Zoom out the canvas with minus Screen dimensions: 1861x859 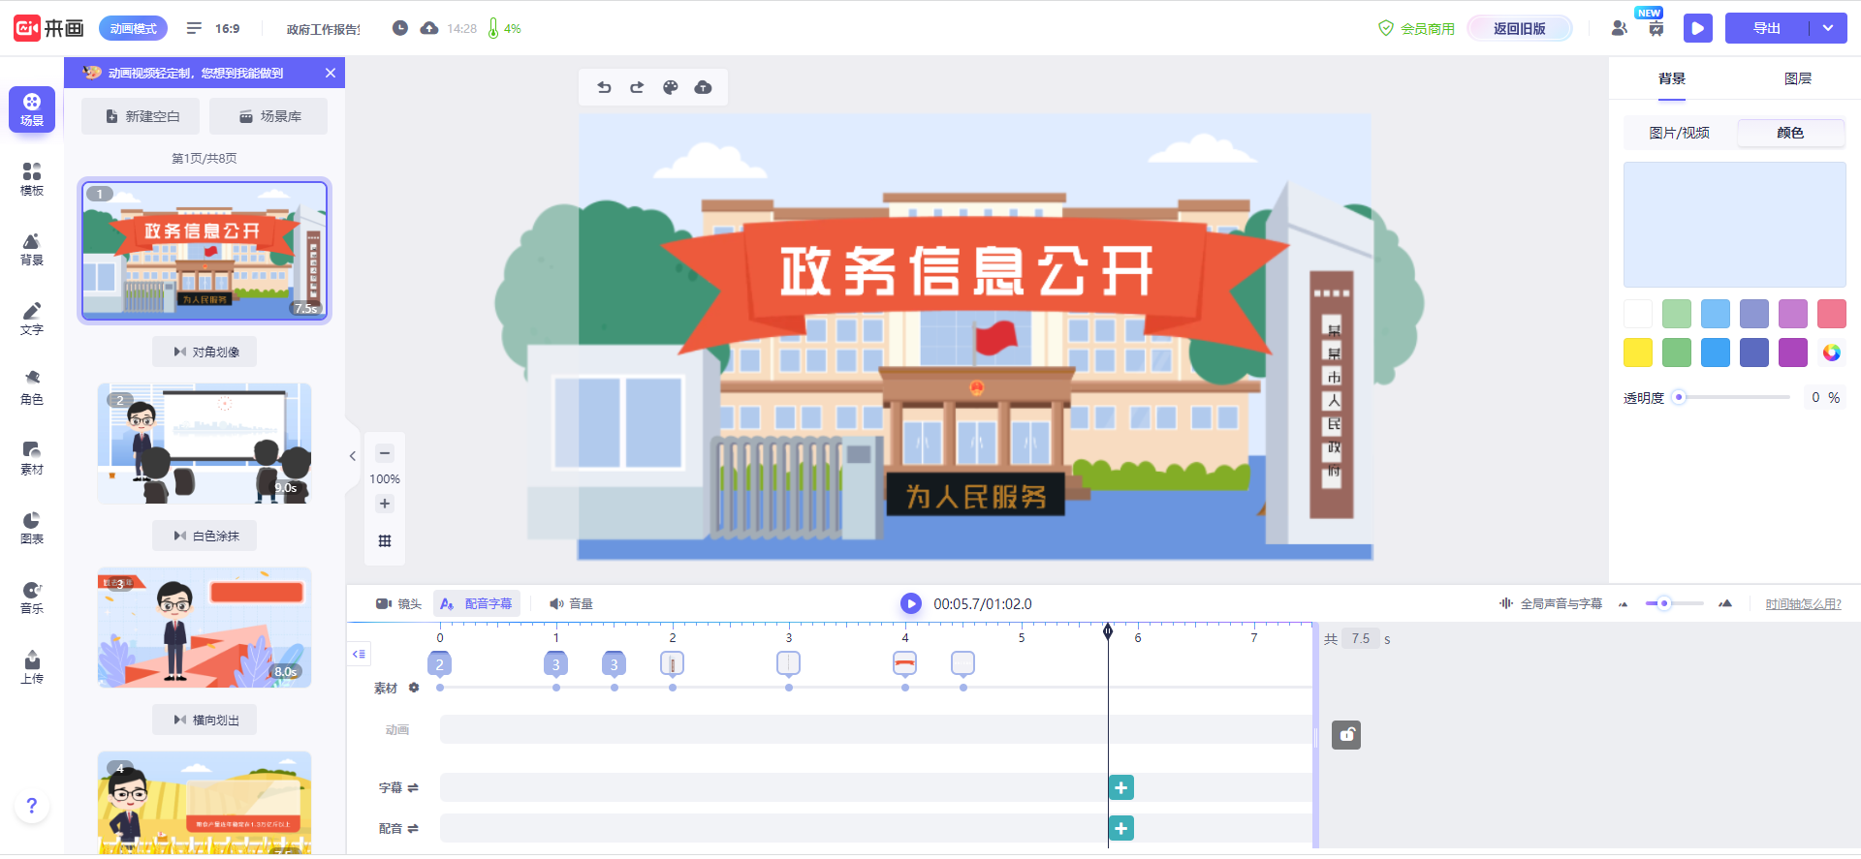click(385, 453)
